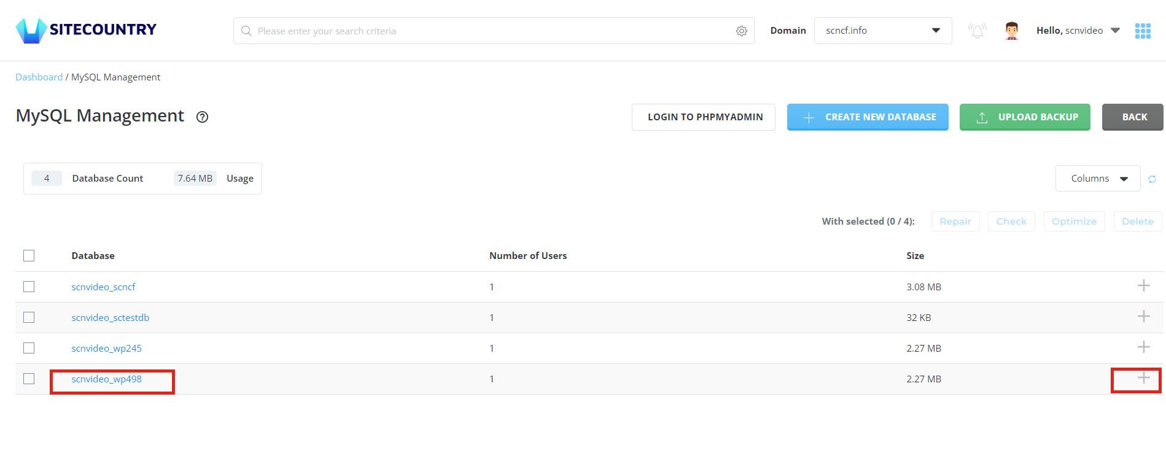Click the search magnifier icon

tap(246, 31)
